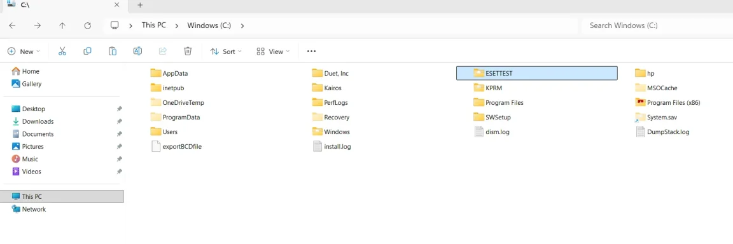Screen dimensions: 733x244
Task: Expand chevron after Windows (C:) in address bar
Action: click(x=242, y=25)
